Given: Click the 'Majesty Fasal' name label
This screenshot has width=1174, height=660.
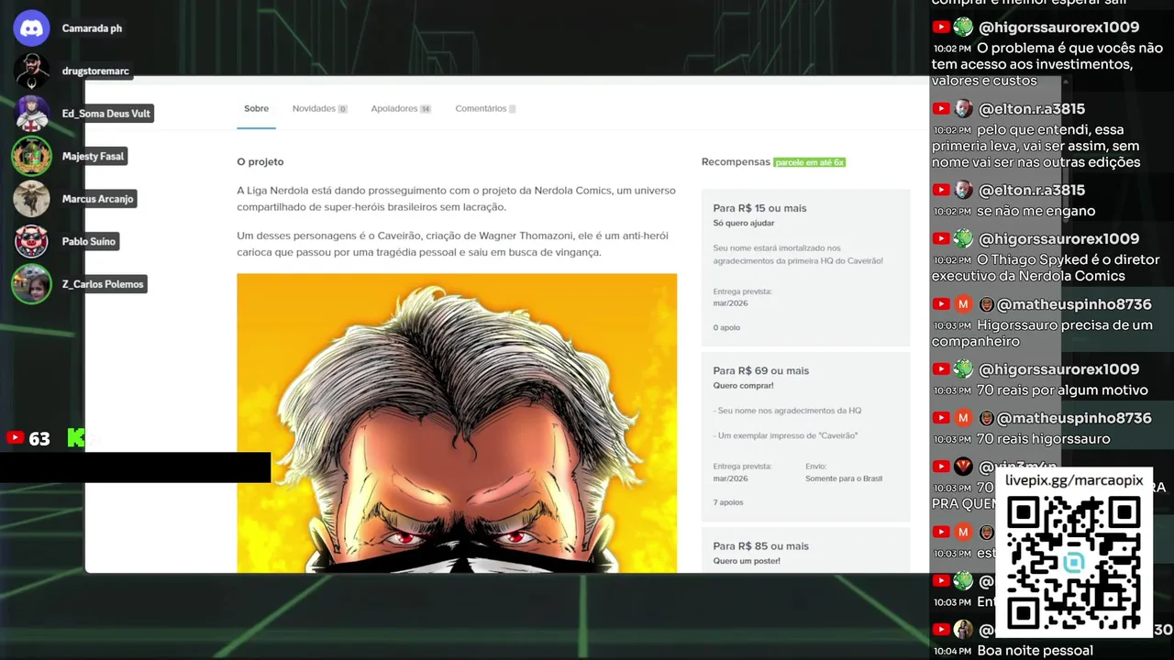Looking at the screenshot, I should tap(93, 156).
